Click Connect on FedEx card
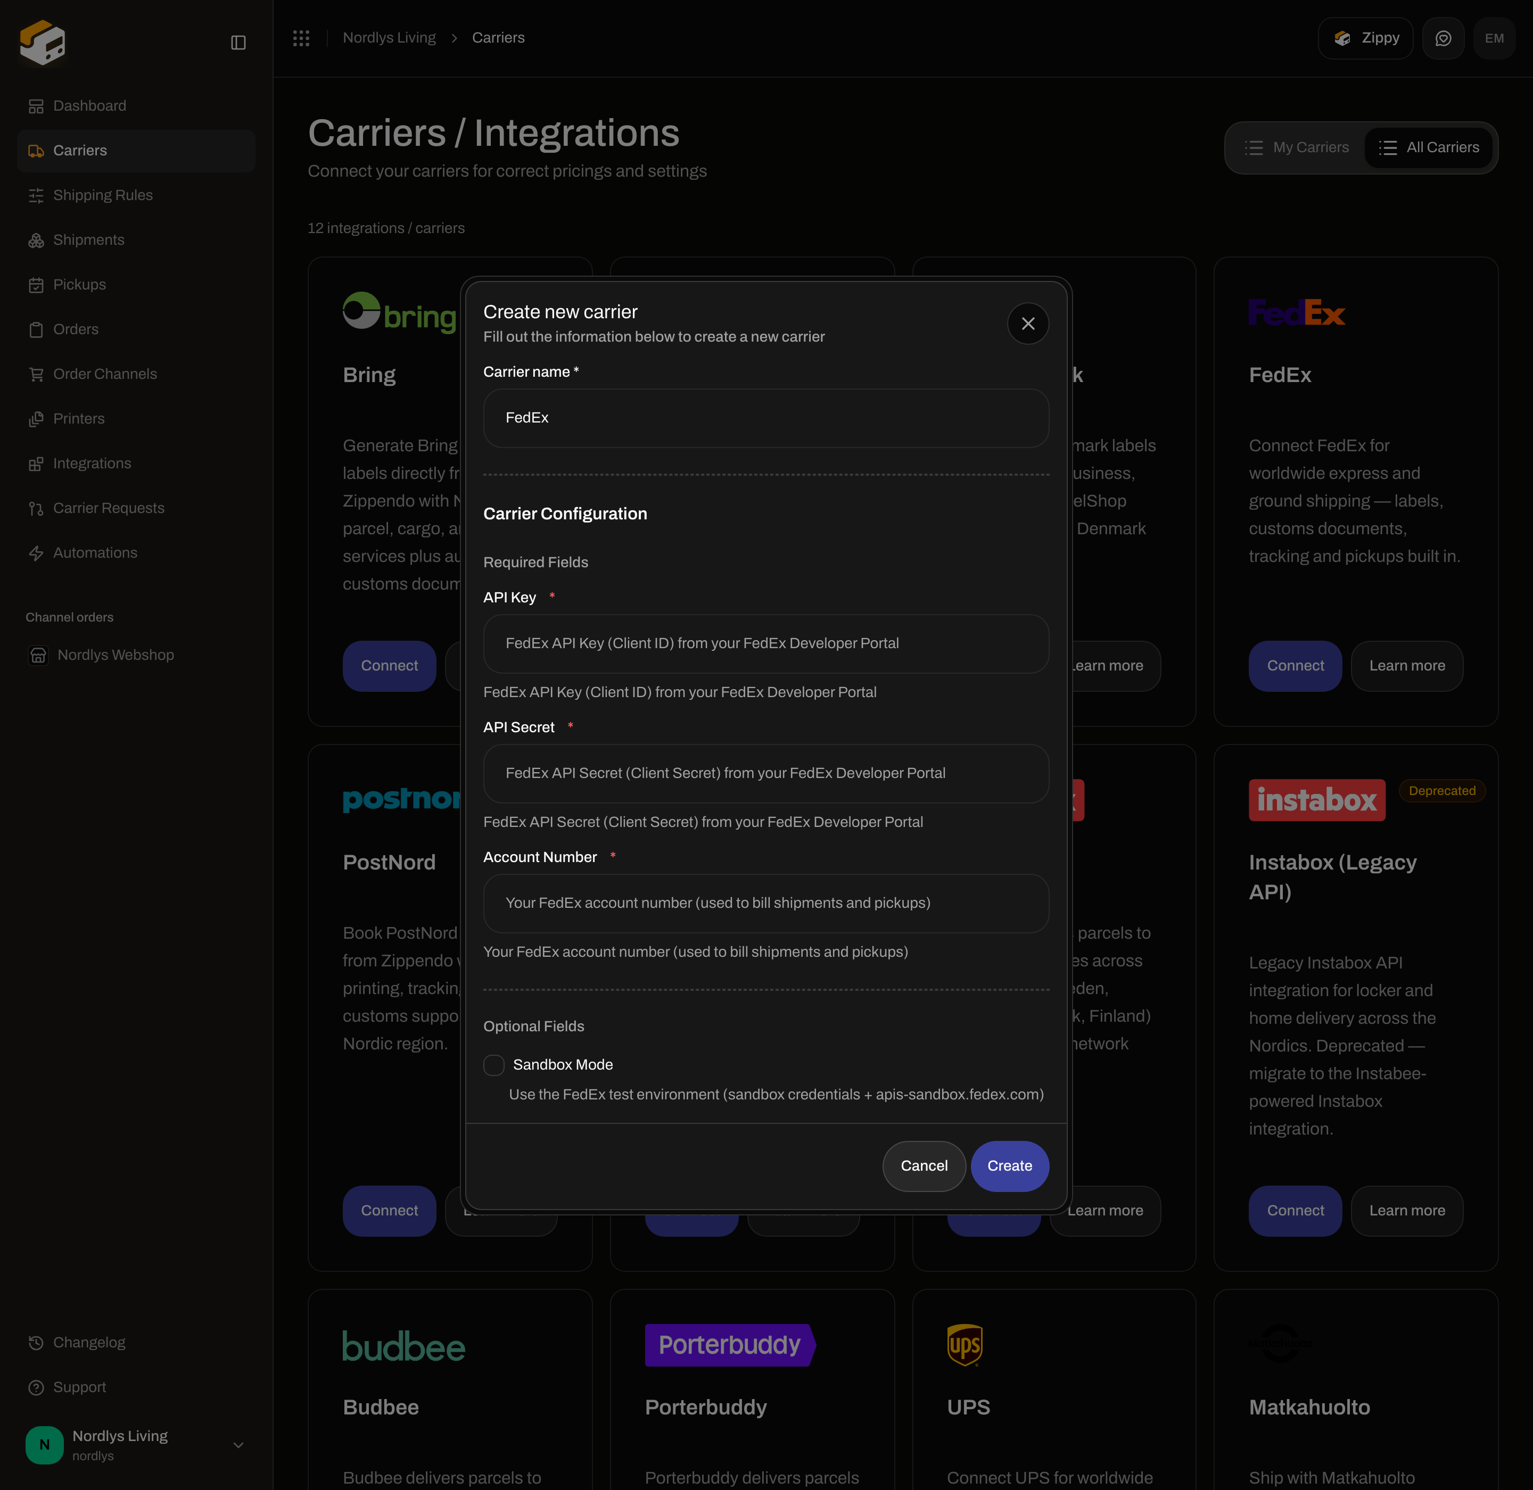 (1295, 666)
